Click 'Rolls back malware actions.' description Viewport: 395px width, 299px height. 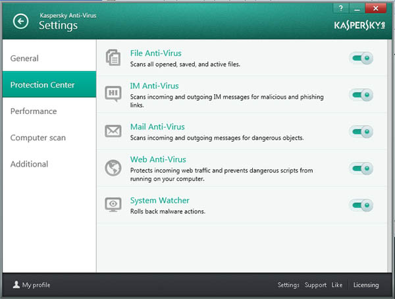(x=168, y=211)
